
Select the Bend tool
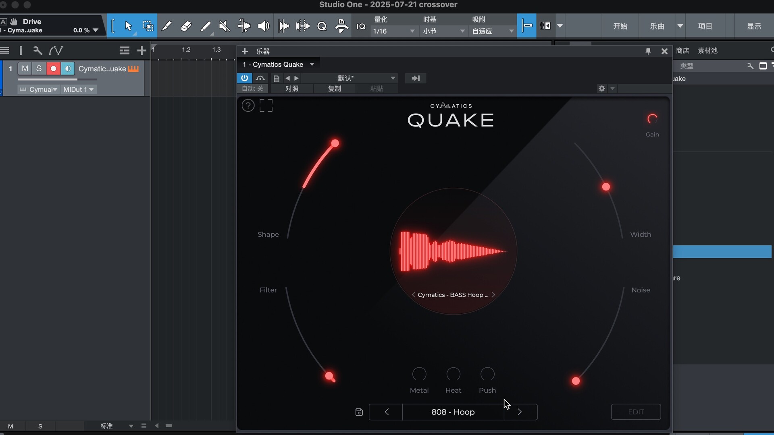[243, 26]
